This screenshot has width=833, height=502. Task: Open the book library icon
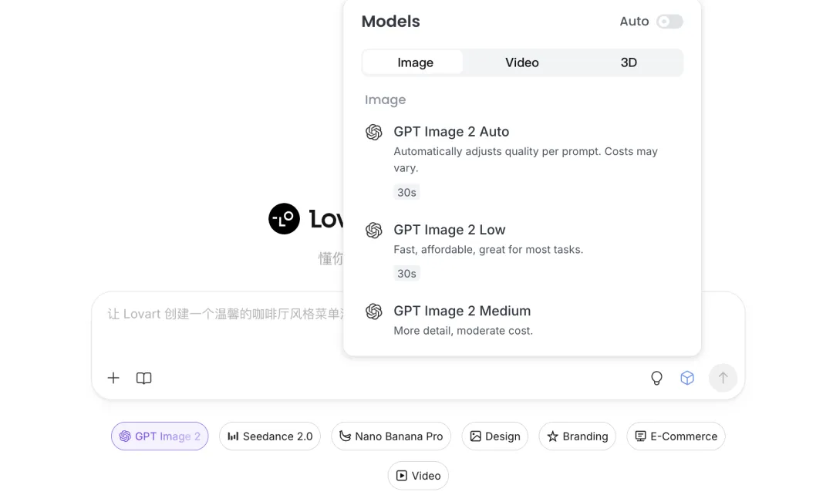coord(144,378)
